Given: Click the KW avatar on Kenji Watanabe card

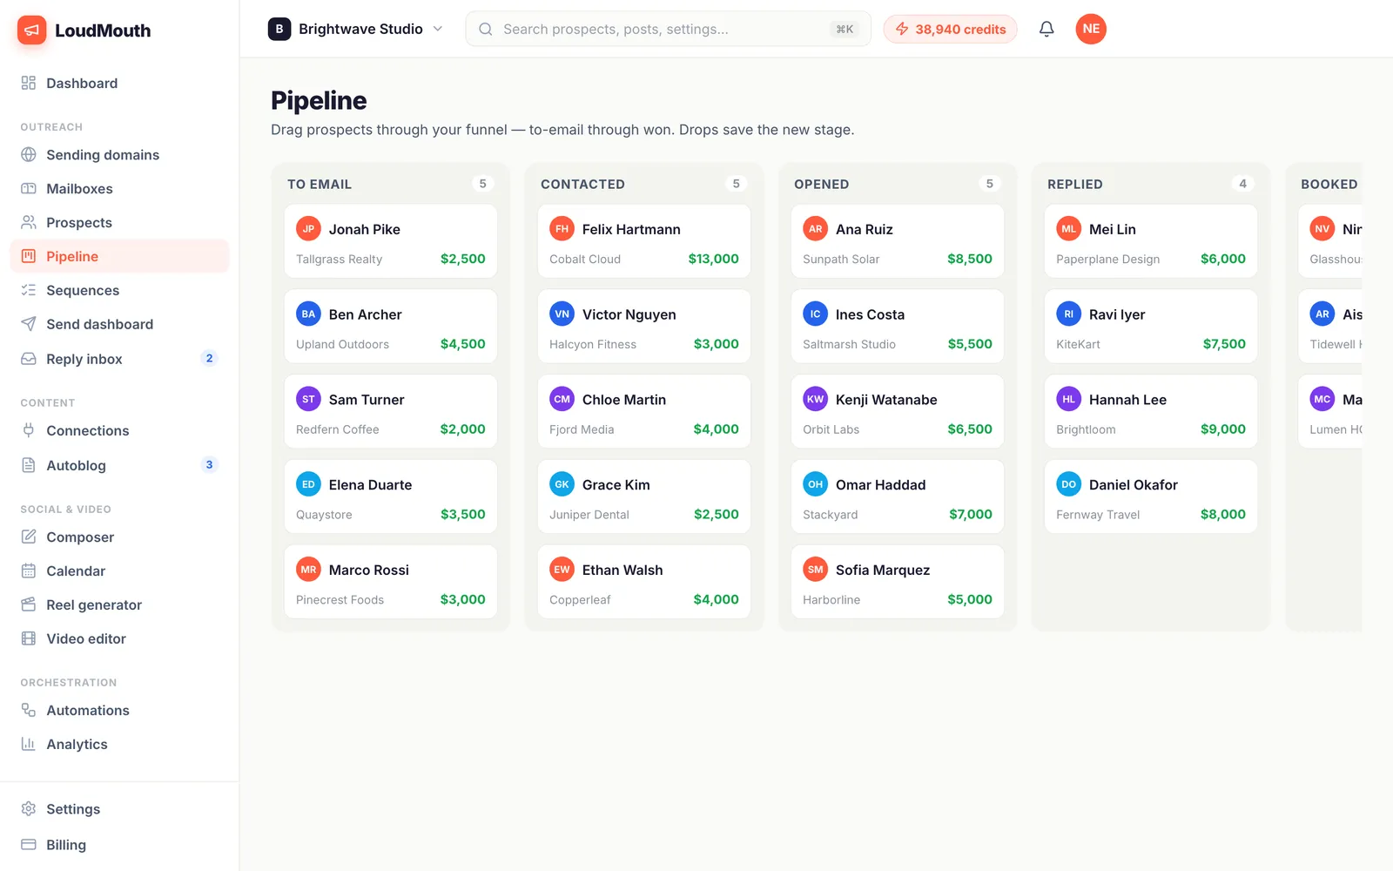Looking at the screenshot, I should pyautogui.click(x=815, y=399).
